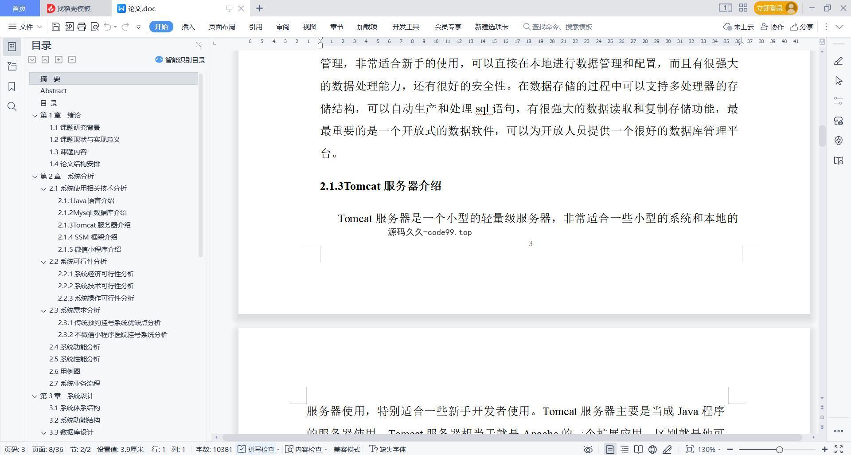
Task: Open quick access toolbar customize dropdown
Action: point(138,27)
